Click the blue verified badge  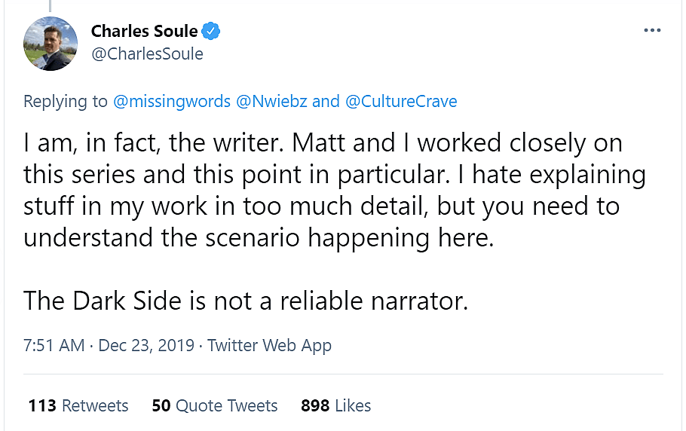(x=212, y=31)
